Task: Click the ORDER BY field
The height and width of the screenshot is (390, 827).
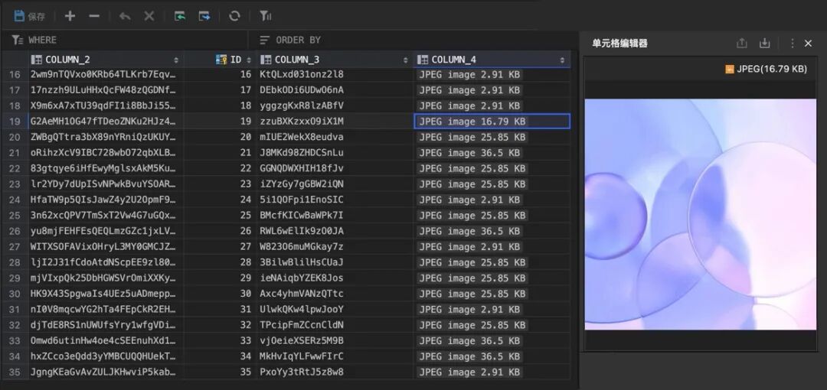Action: point(413,40)
